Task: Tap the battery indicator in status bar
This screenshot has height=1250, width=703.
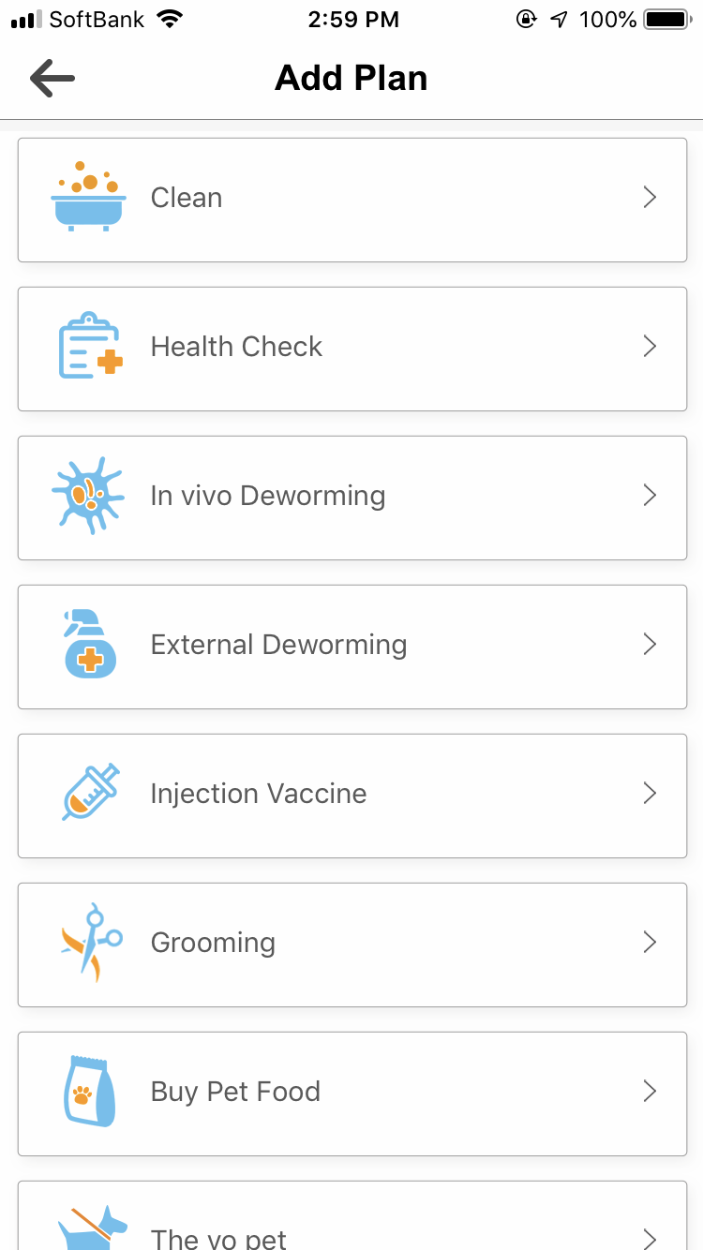Action: pyautogui.click(x=666, y=20)
